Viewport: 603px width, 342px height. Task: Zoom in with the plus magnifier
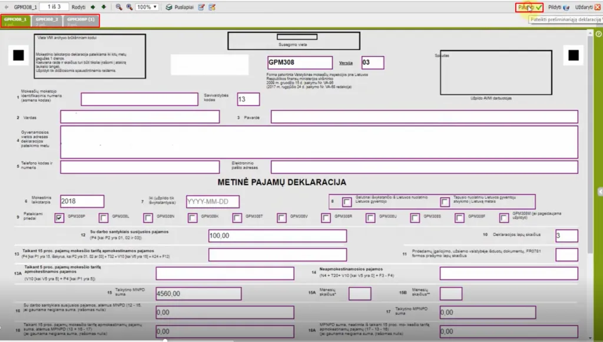129,7
